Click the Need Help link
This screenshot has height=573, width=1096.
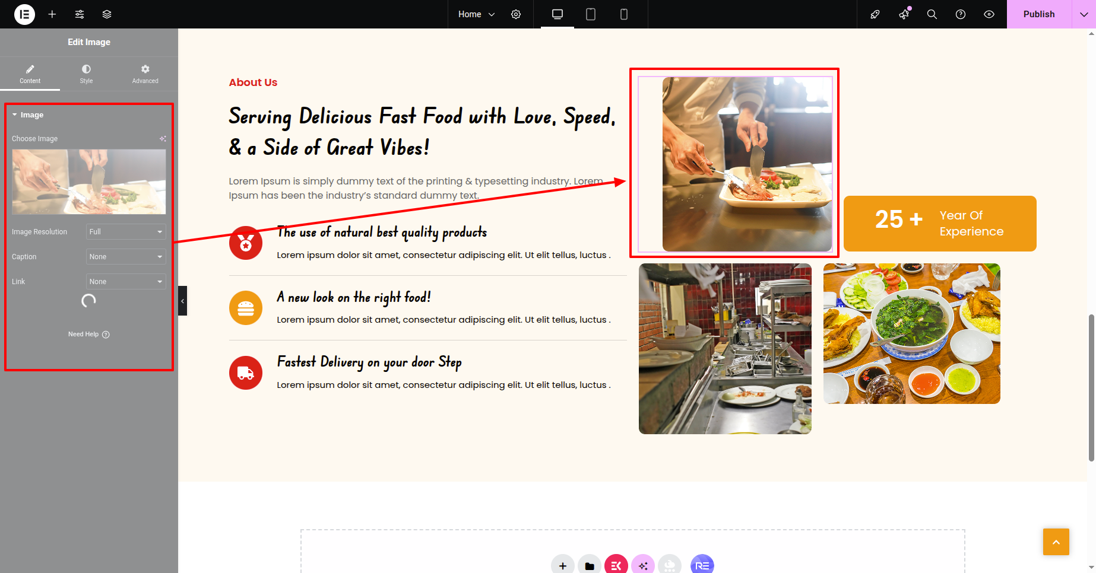[88, 335]
